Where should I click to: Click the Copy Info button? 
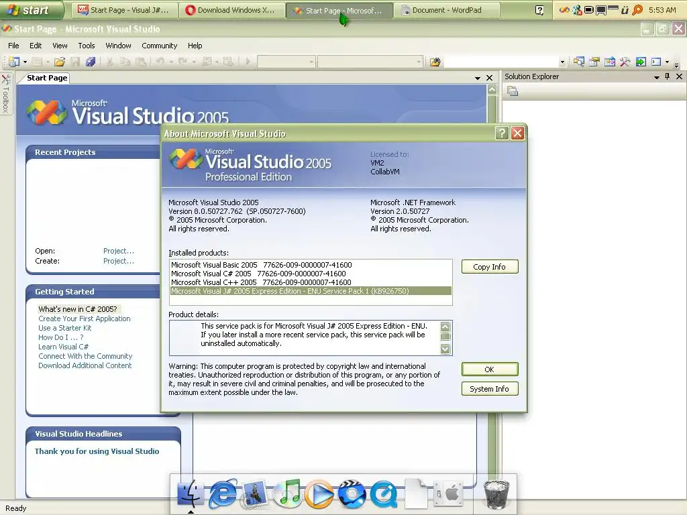pos(489,267)
